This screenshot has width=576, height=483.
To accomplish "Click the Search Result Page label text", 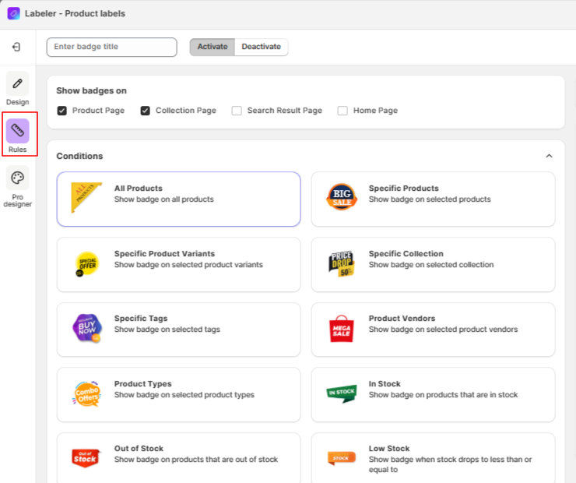I will [285, 111].
